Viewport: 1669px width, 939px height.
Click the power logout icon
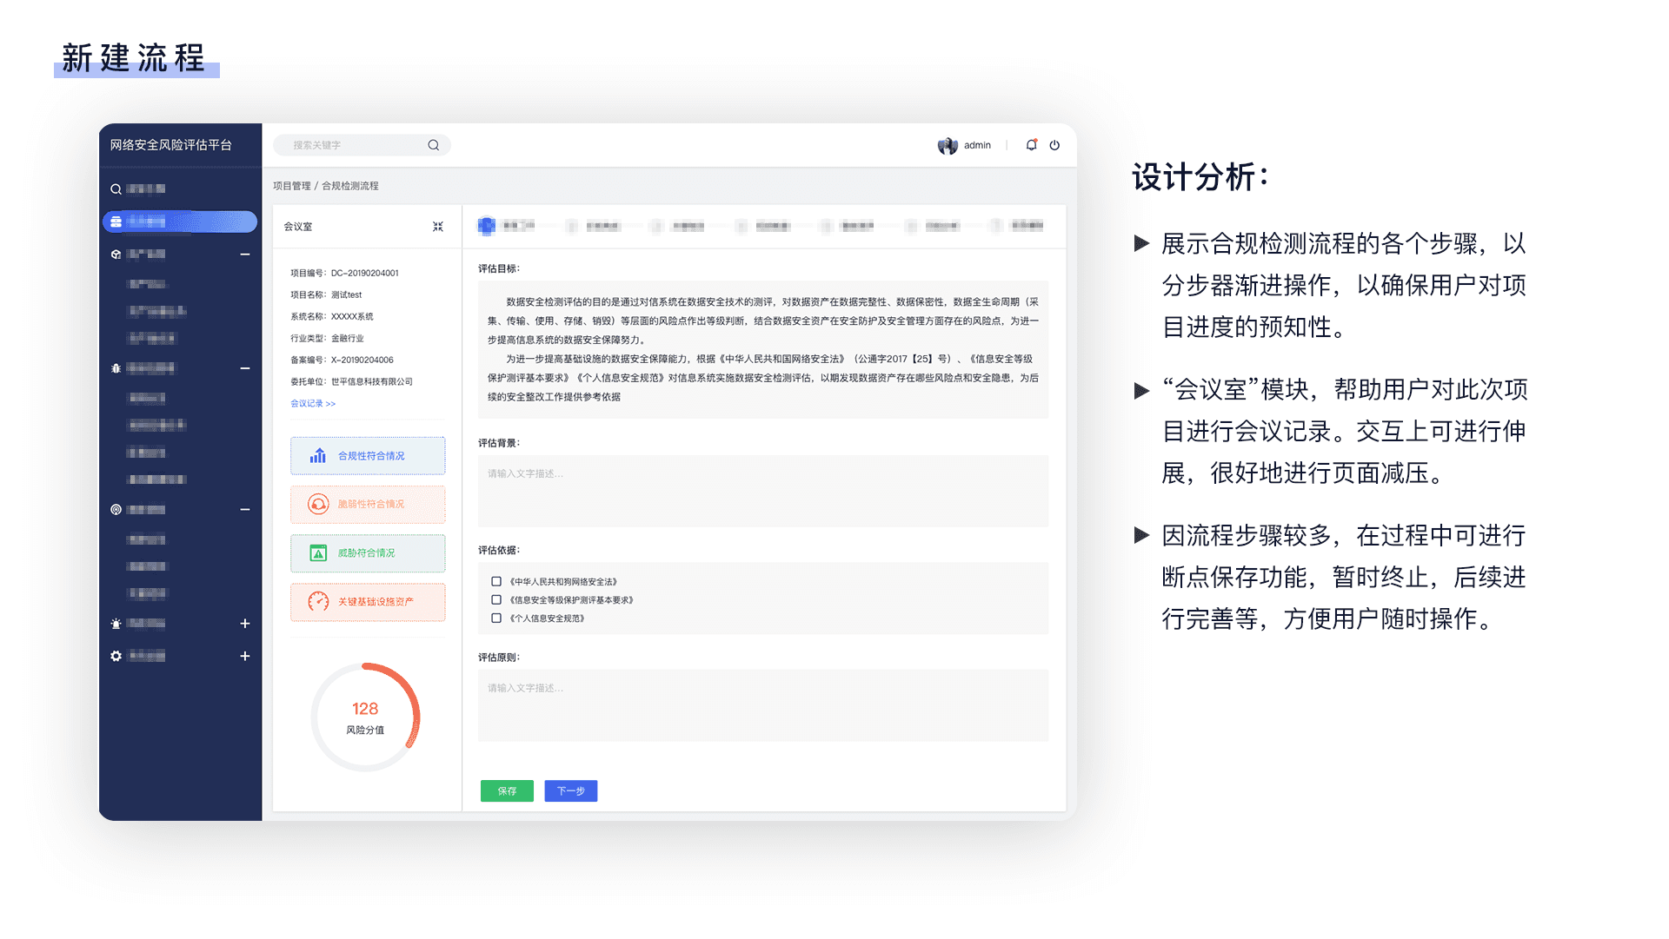pyautogui.click(x=1054, y=145)
